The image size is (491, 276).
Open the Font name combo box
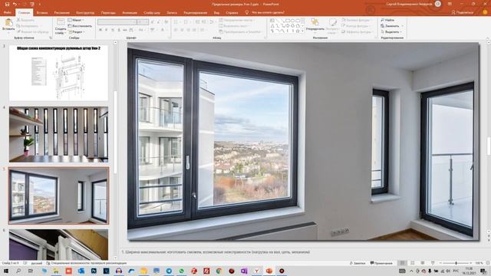point(117,22)
